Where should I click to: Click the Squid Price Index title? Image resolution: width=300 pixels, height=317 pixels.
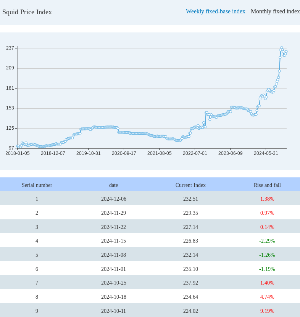click(x=27, y=12)
